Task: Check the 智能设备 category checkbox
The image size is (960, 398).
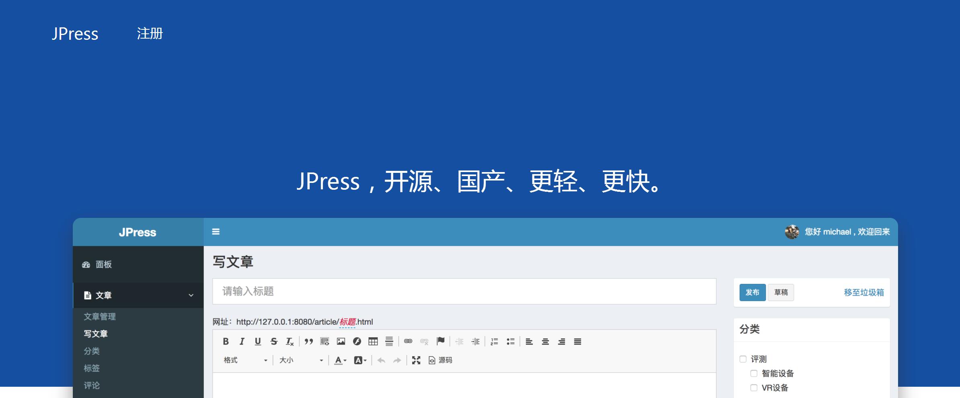Action: (x=754, y=373)
